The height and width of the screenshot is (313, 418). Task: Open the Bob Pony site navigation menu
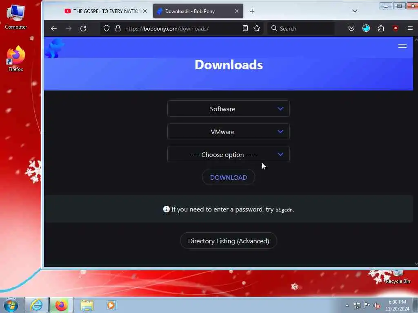coord(402,46)
